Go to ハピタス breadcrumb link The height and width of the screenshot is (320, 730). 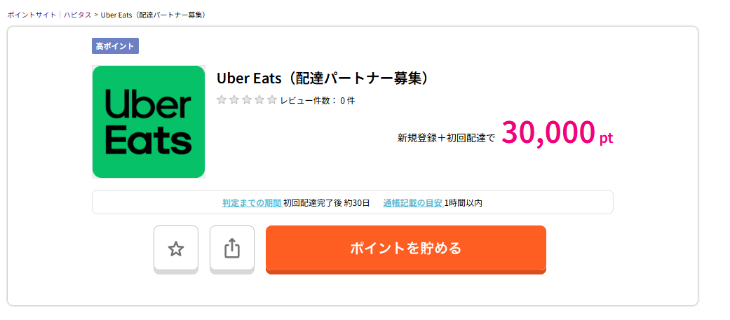click(77, 15)
